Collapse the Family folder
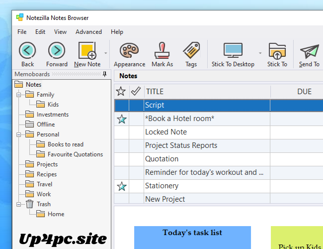 (x=18, y=95)
